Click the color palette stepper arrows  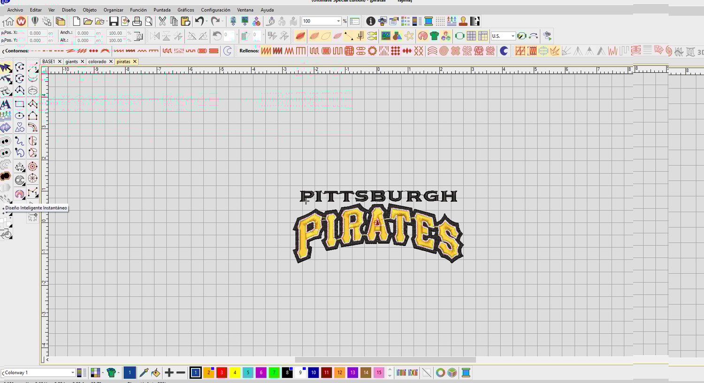pyautogui.click(x=390, y=373)
